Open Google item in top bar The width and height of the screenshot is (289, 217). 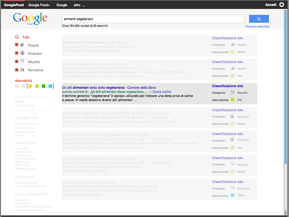coord(62,5)
